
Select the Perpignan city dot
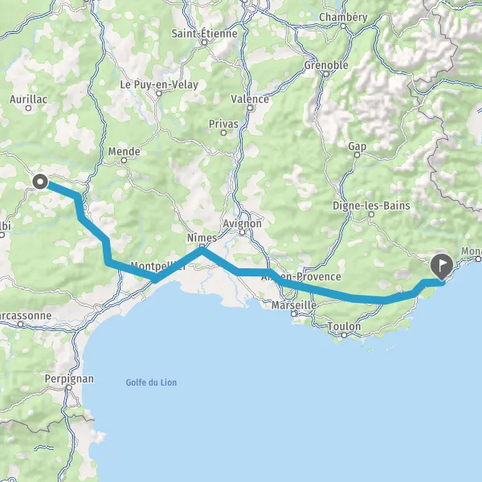(x=69, y=388)
